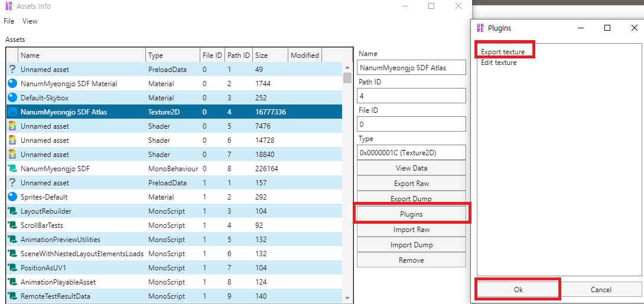The height and width of the screenshot is (304, 644).
Task: Click the MonoBehaviour type cell
Action: tap(173, 169)
